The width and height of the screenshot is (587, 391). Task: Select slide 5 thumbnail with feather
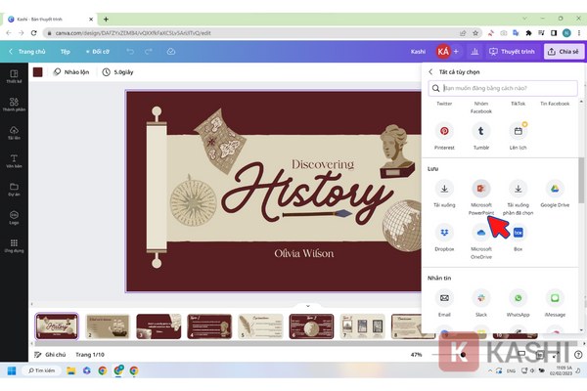pyautogui.click(x=260, y=326)
